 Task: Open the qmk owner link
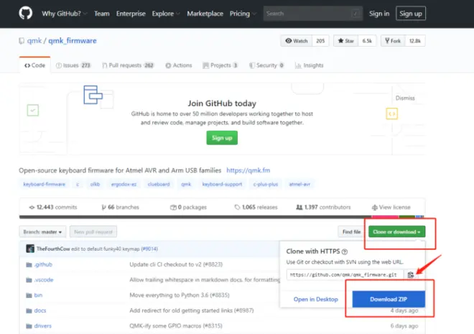tap(34, 41)
